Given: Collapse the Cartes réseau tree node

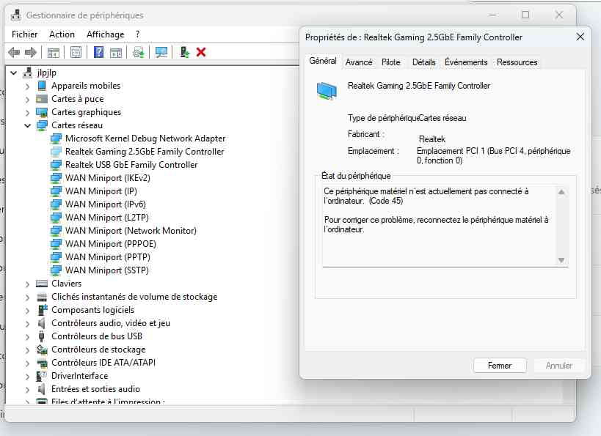Looking at the screenshot, I should [28, 125].
